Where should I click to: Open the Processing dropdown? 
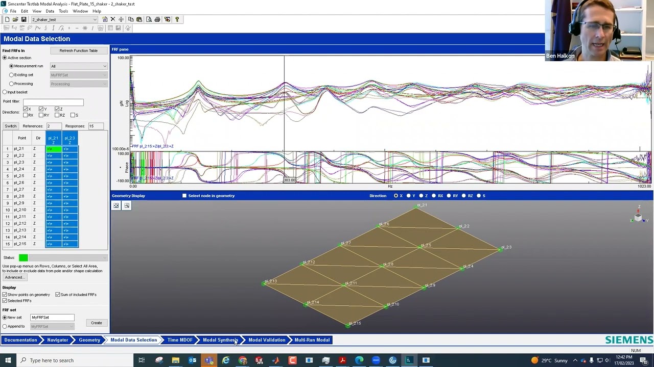[x=79, y=84]
